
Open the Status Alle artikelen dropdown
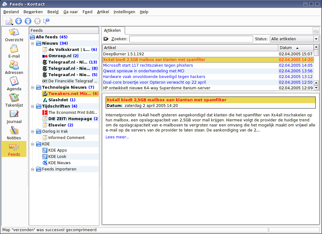[x=294, y=39]
